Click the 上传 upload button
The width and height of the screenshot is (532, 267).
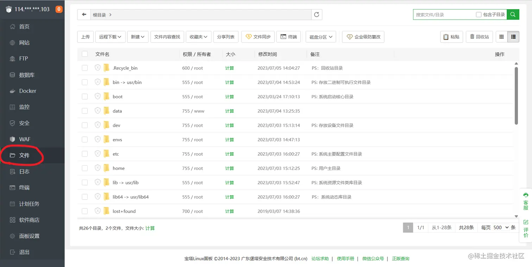pos(85,37)
